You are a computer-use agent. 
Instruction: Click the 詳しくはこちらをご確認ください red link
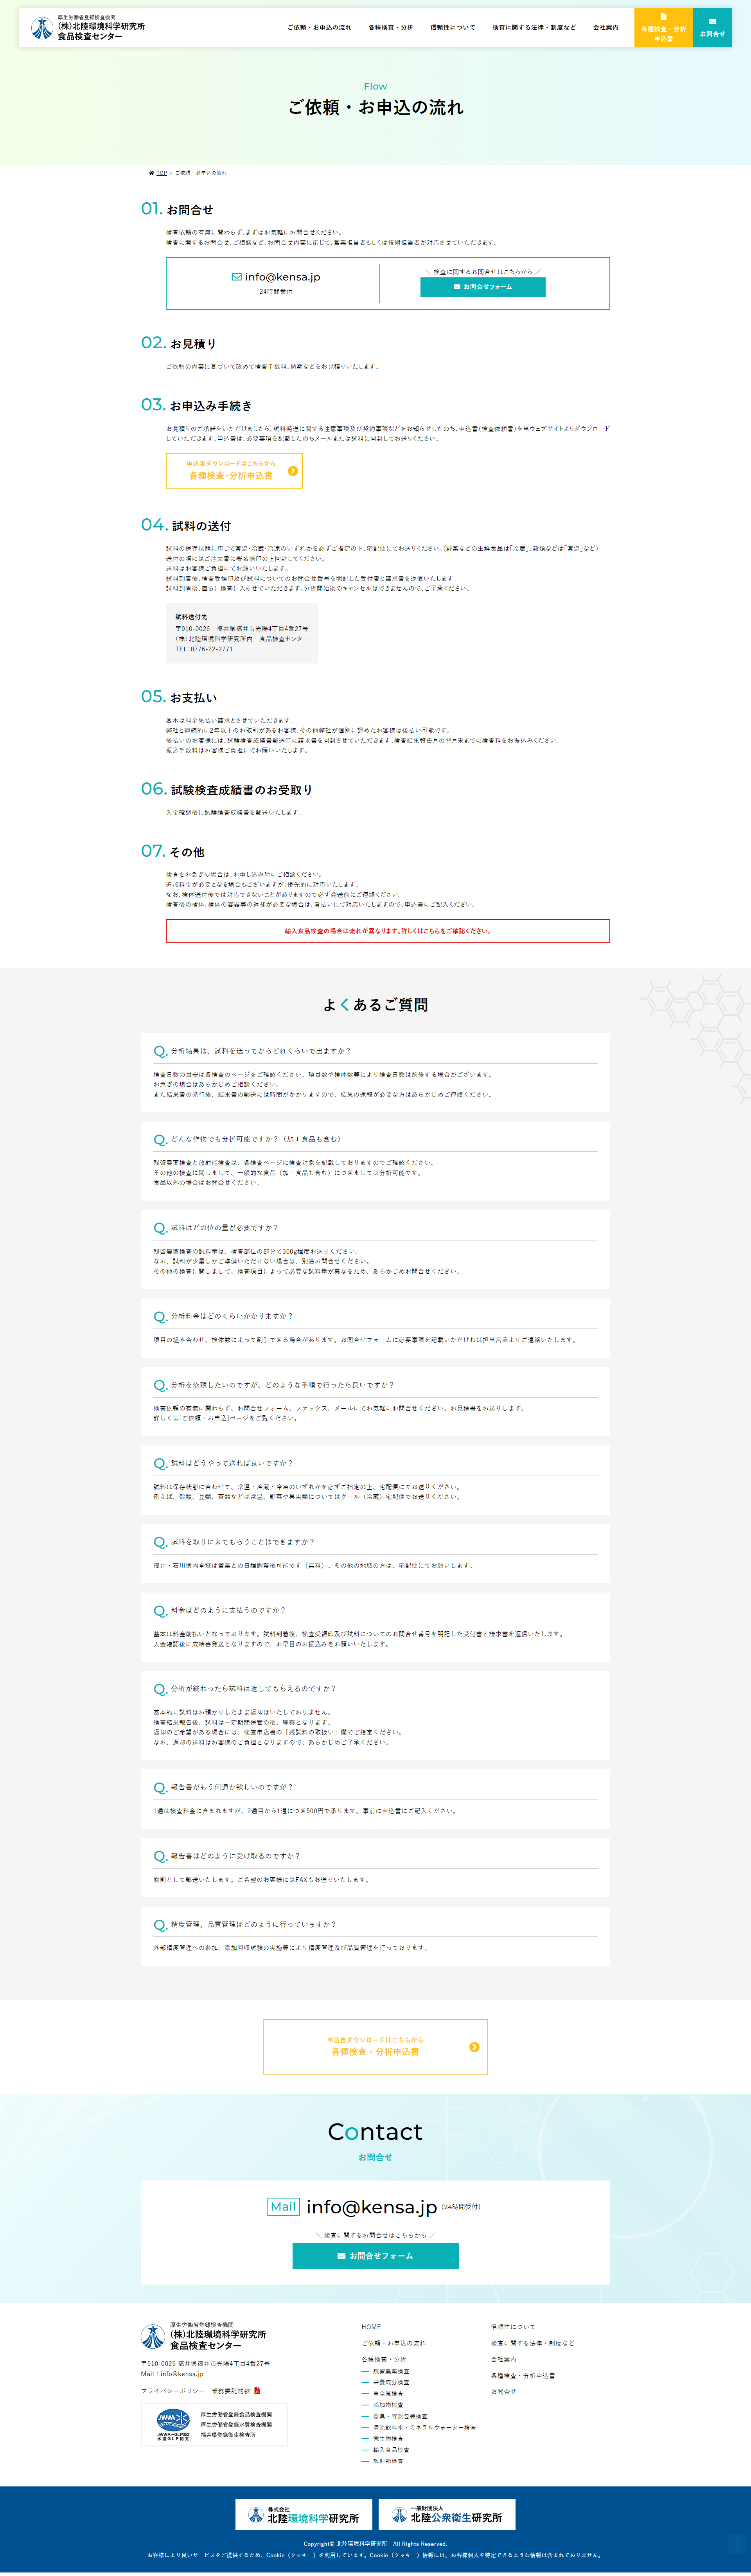(445, 931)
